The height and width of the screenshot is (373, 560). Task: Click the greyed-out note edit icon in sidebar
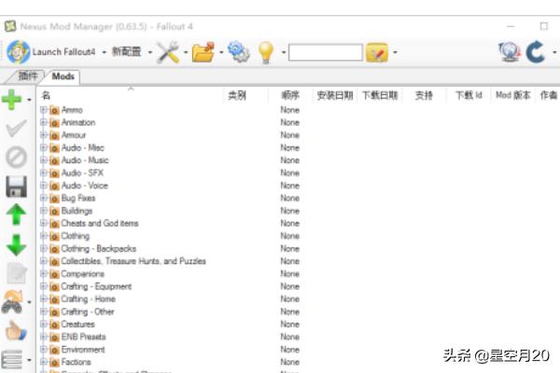point(17,273)
